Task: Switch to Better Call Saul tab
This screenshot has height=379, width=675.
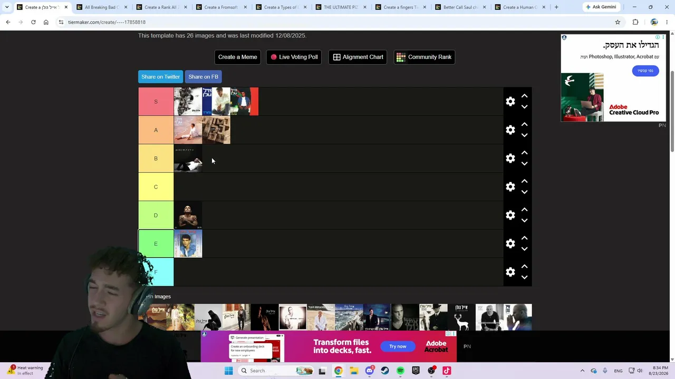Action: [x=459, y=7]
